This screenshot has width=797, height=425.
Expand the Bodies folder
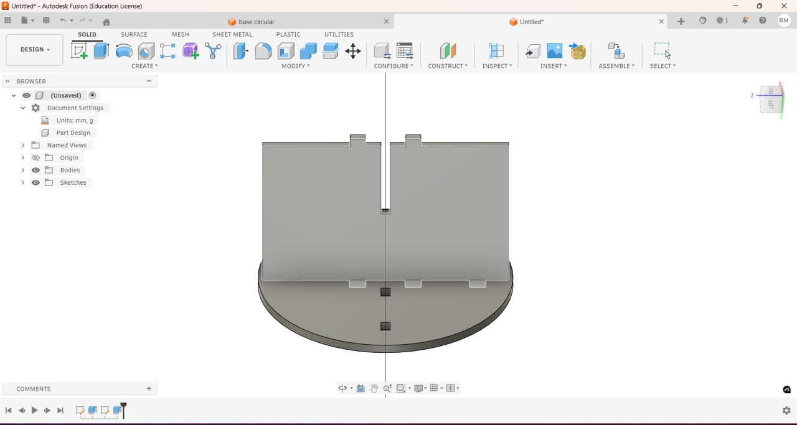pos(23,170)
